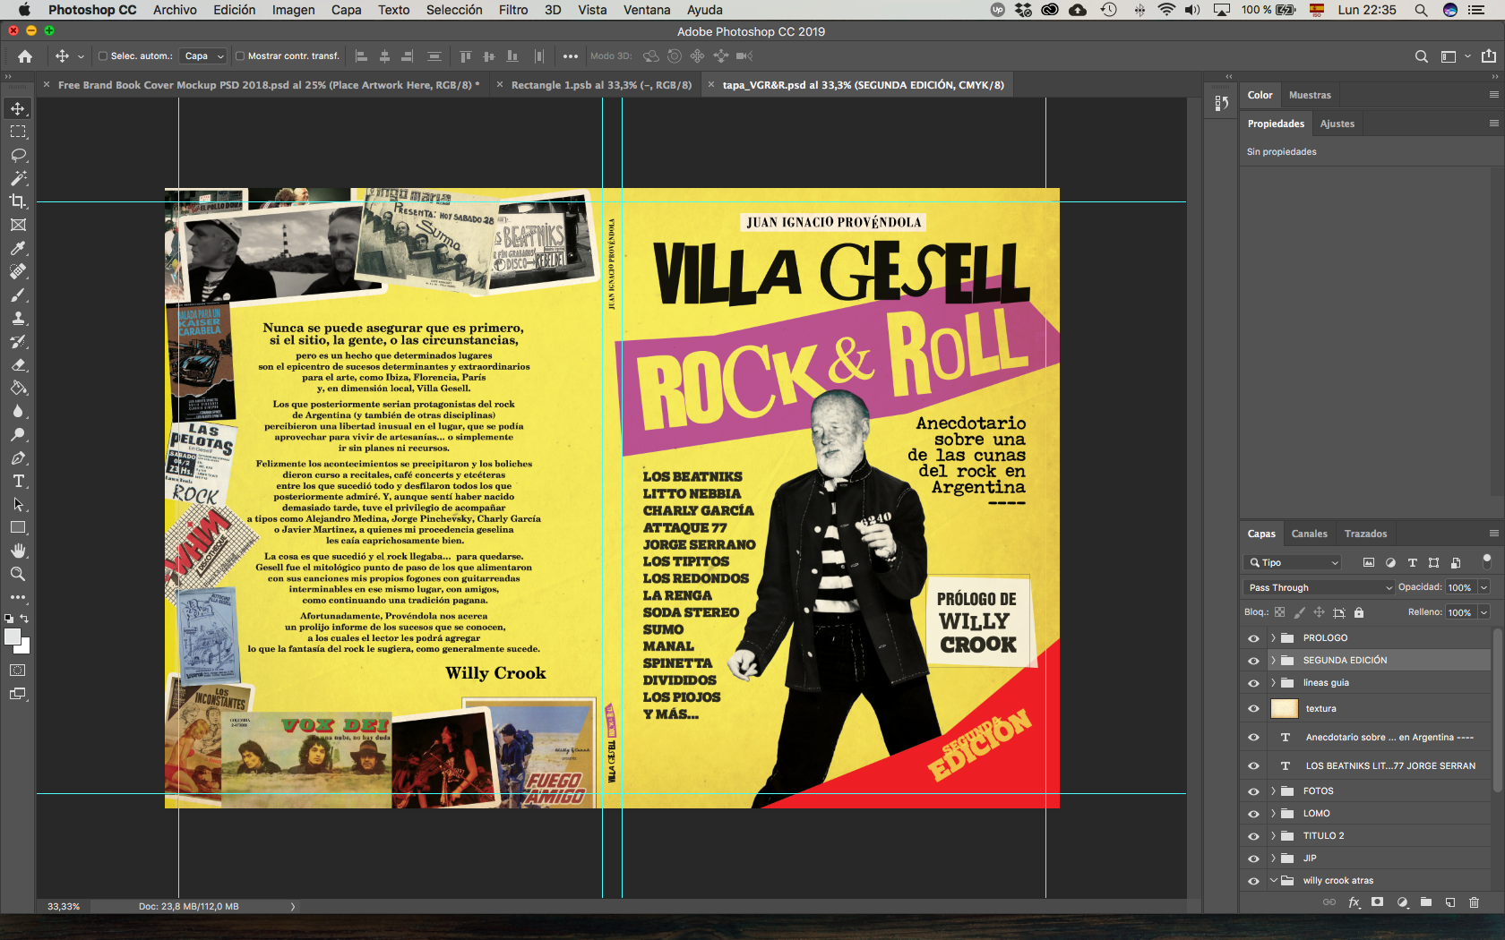Select the Lasso tool

18,155
